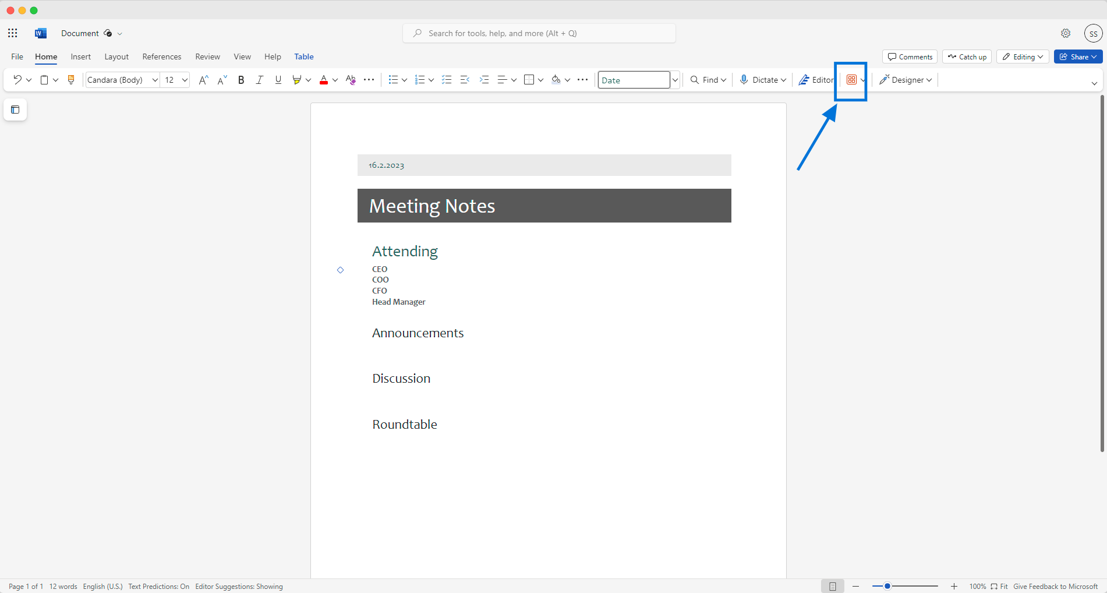Toggle bold formatting
Viewport: 1107px width, 593px height.
pos(241,80)
